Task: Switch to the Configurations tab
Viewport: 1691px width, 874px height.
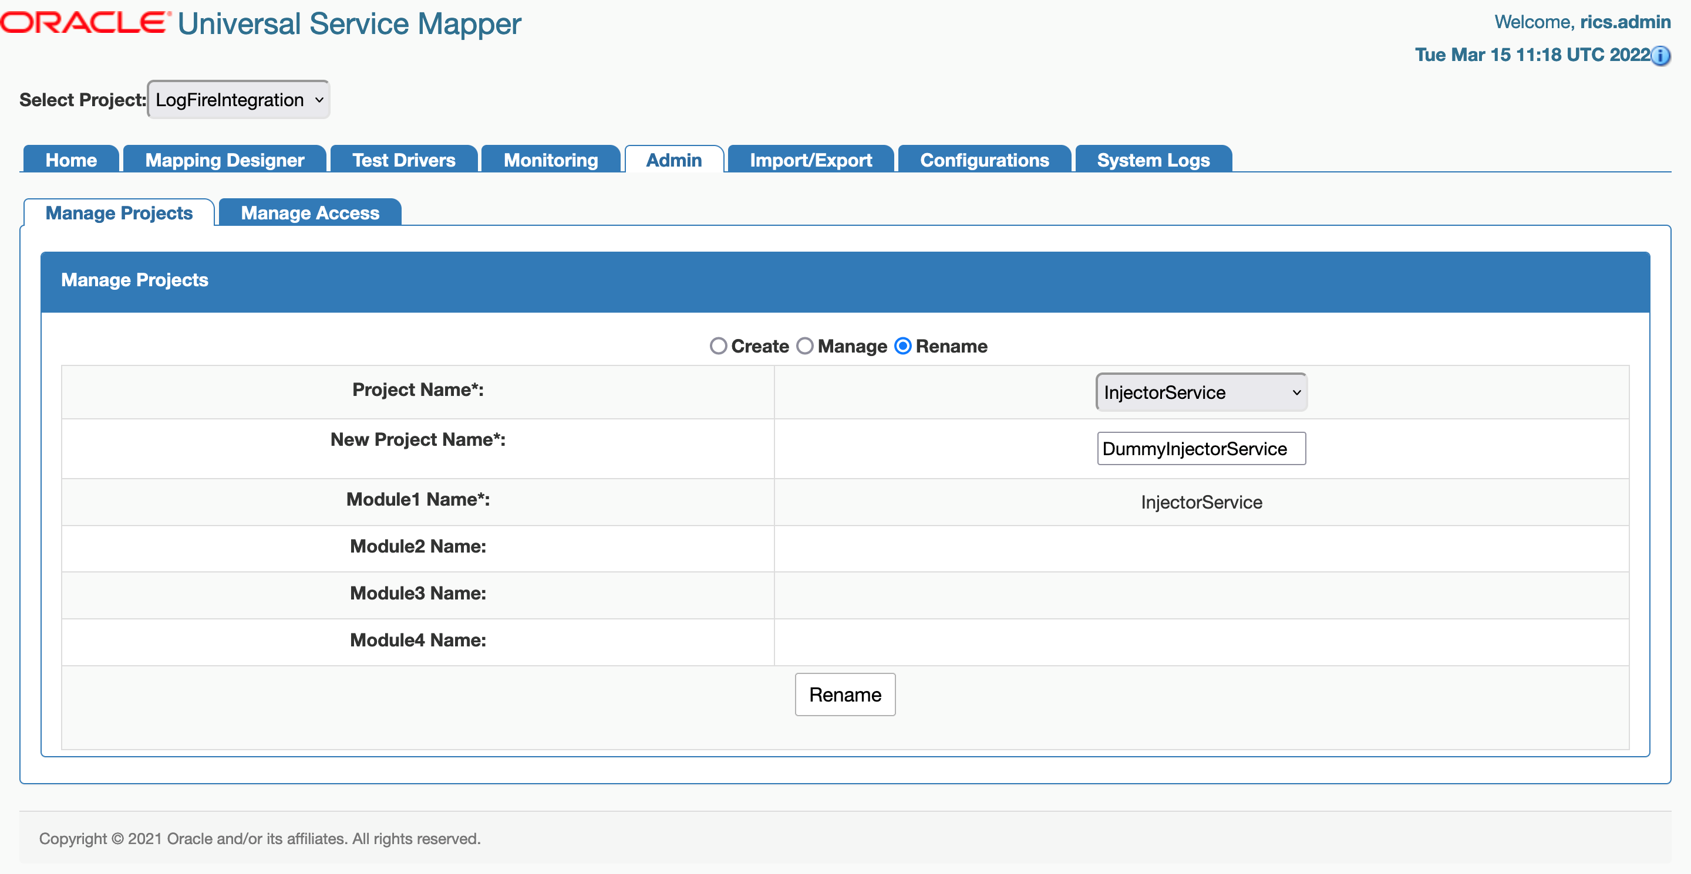Action: click(x=984, y=160)
